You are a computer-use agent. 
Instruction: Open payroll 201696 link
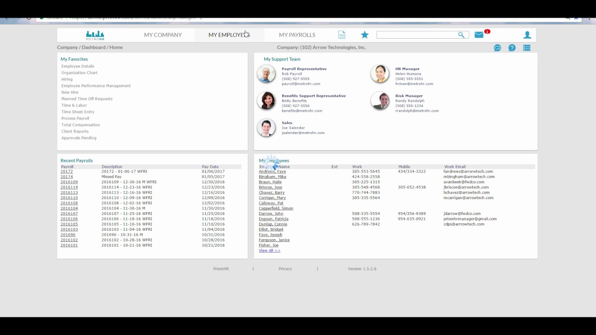tap(68, 235)
